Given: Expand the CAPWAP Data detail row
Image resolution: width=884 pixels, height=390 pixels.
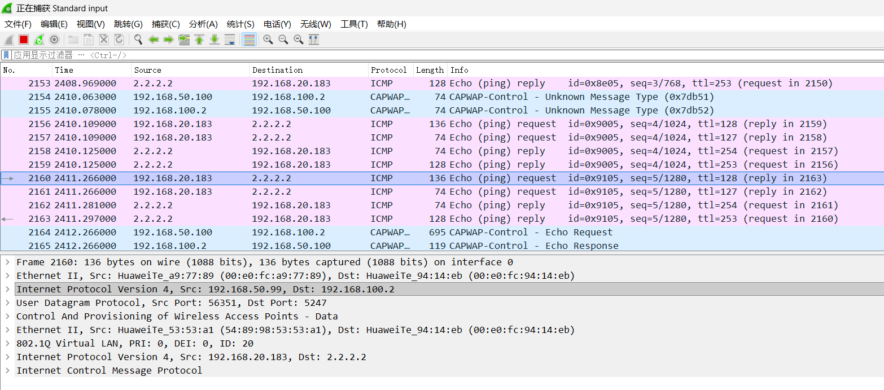Looking at the screenshot, I should click(x=7, y=316).
